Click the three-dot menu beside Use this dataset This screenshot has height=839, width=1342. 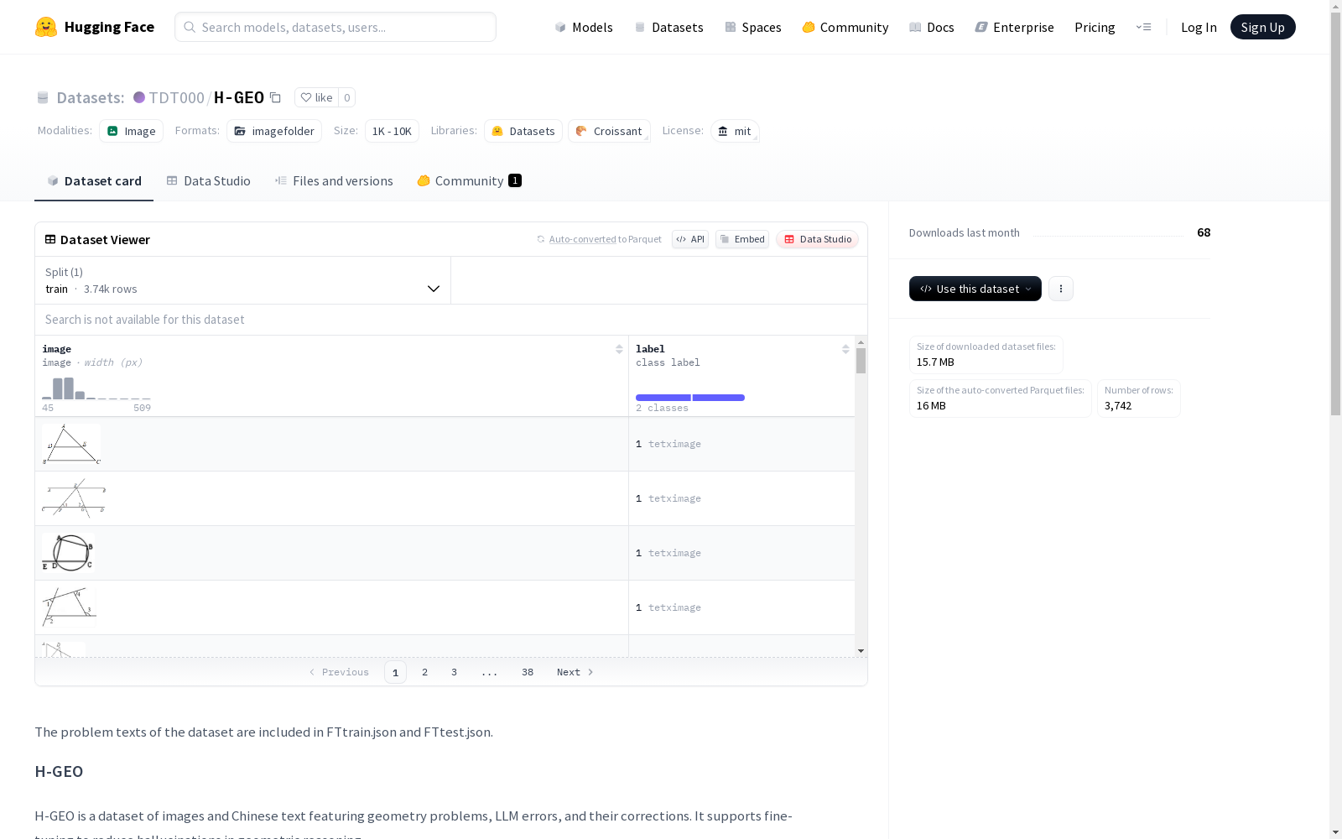[1061, 289]
